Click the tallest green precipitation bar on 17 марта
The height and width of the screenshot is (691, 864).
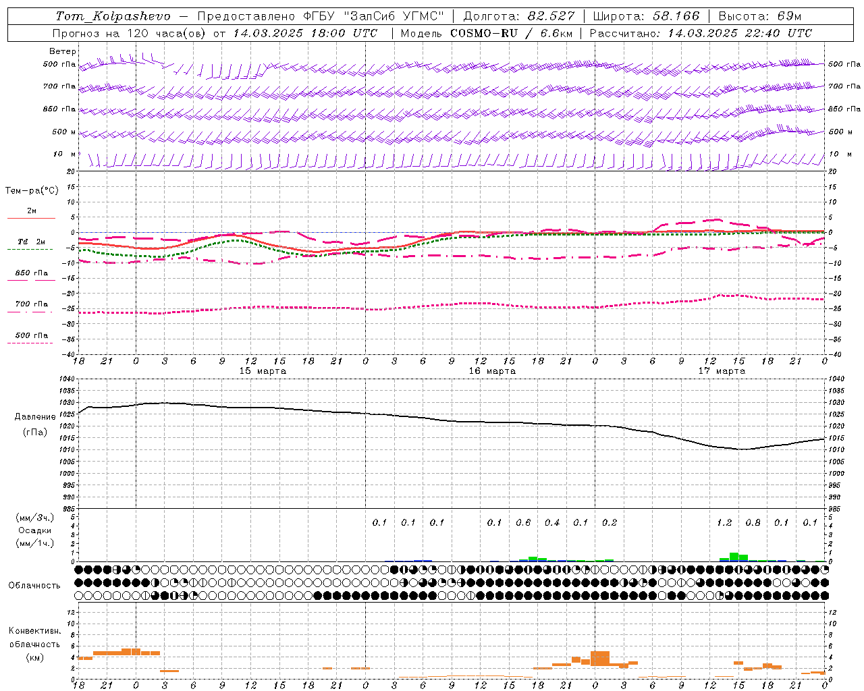click(x=734, y=557)
